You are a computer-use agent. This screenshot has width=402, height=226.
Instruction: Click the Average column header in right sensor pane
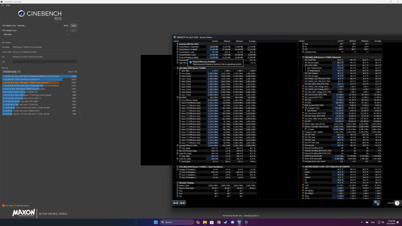click(x=378, y=41)
